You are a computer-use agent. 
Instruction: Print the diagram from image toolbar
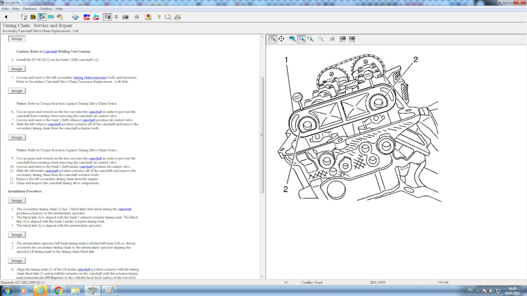click(x=333, y=39)
